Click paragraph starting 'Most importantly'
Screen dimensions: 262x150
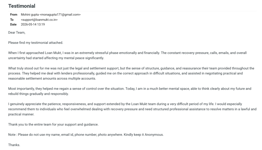pyautogui.click(x=130, y=91)
